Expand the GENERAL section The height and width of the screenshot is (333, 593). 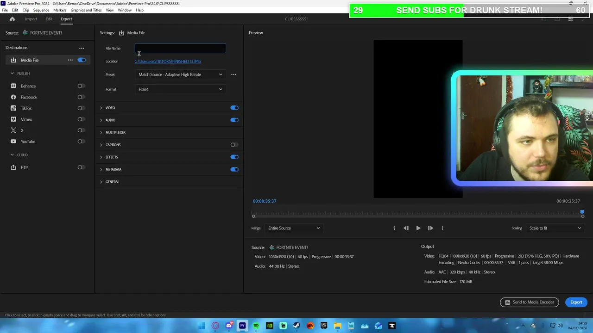[101, 182]
